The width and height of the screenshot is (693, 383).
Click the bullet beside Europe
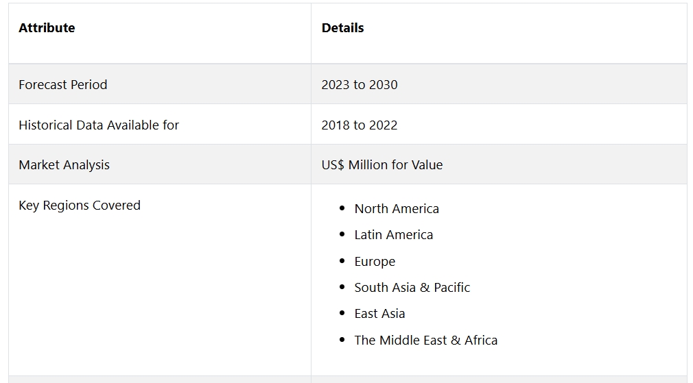(342, 261)
